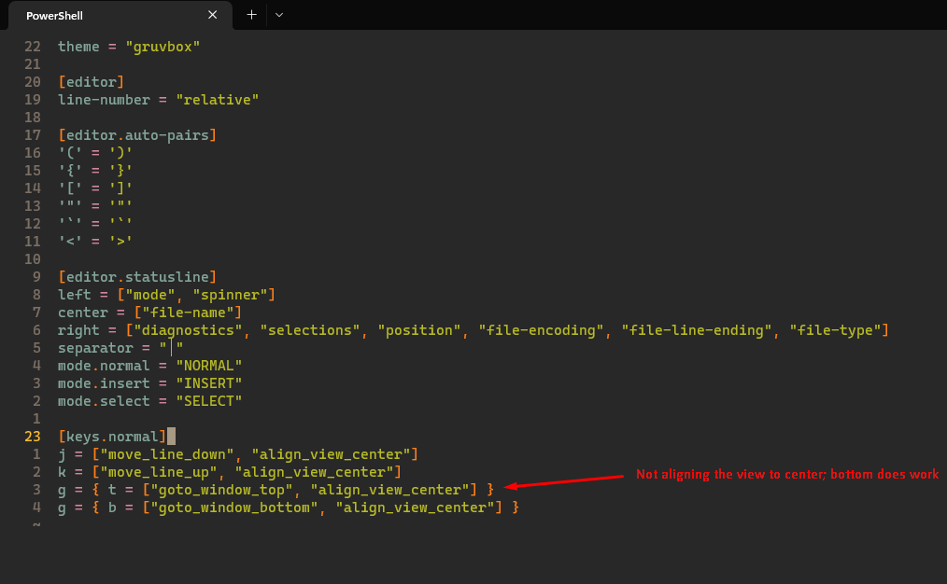This screenshot has width=947, height=584.
Task: Click line number 23 in the gutter
Action: [x=31, y=436]
